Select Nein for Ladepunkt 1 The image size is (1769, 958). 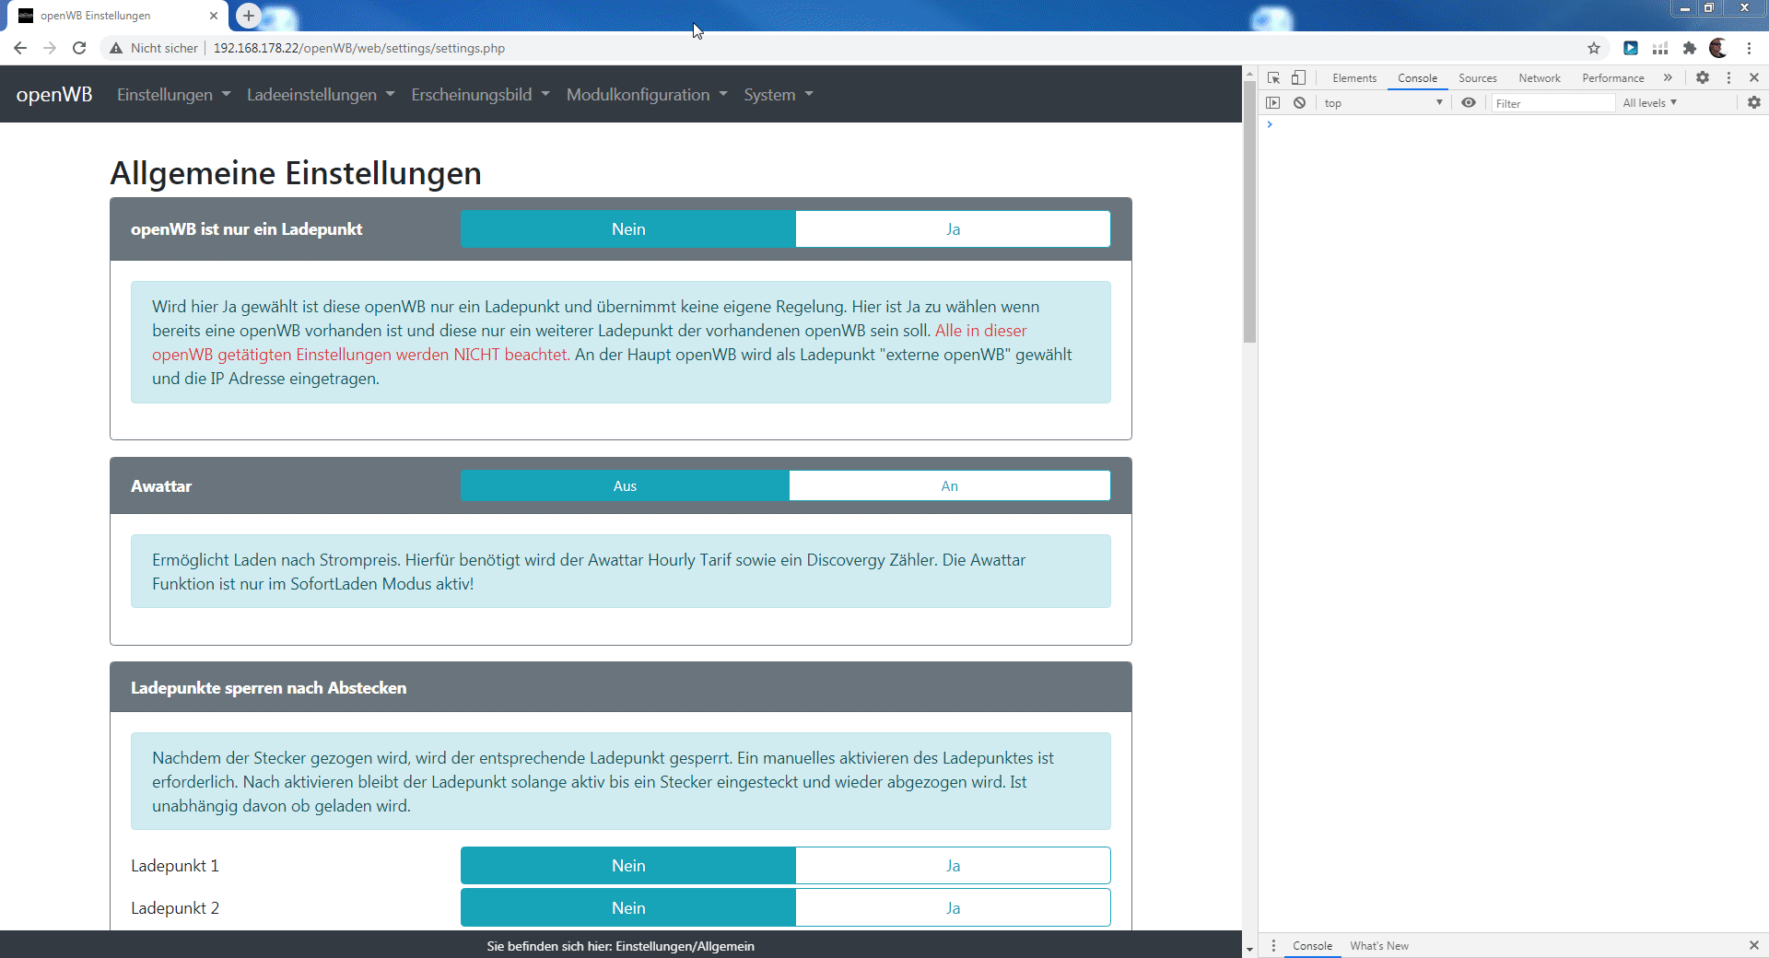coord(628,866)
